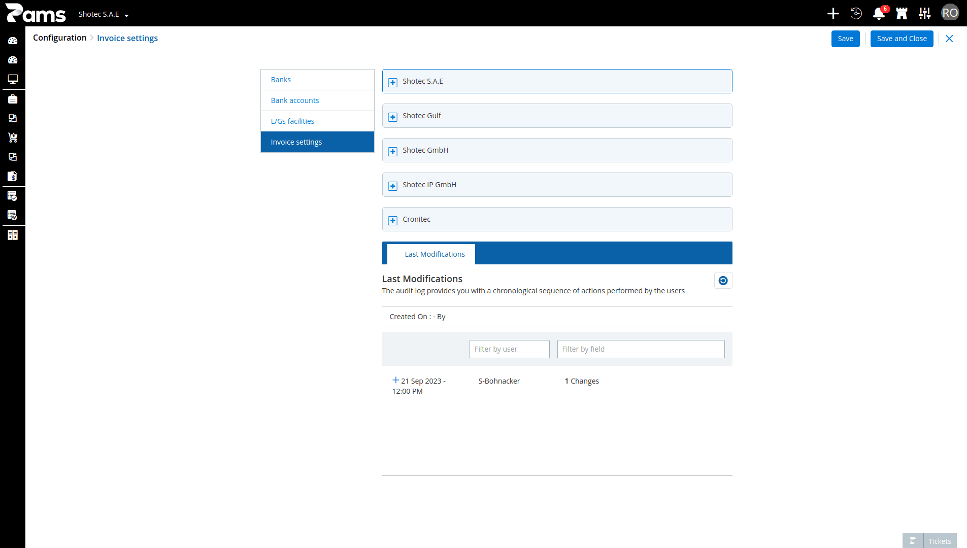Viewport: 967px width, 548px height.
Task: Open the Tickets button
Action: (940, 541)
